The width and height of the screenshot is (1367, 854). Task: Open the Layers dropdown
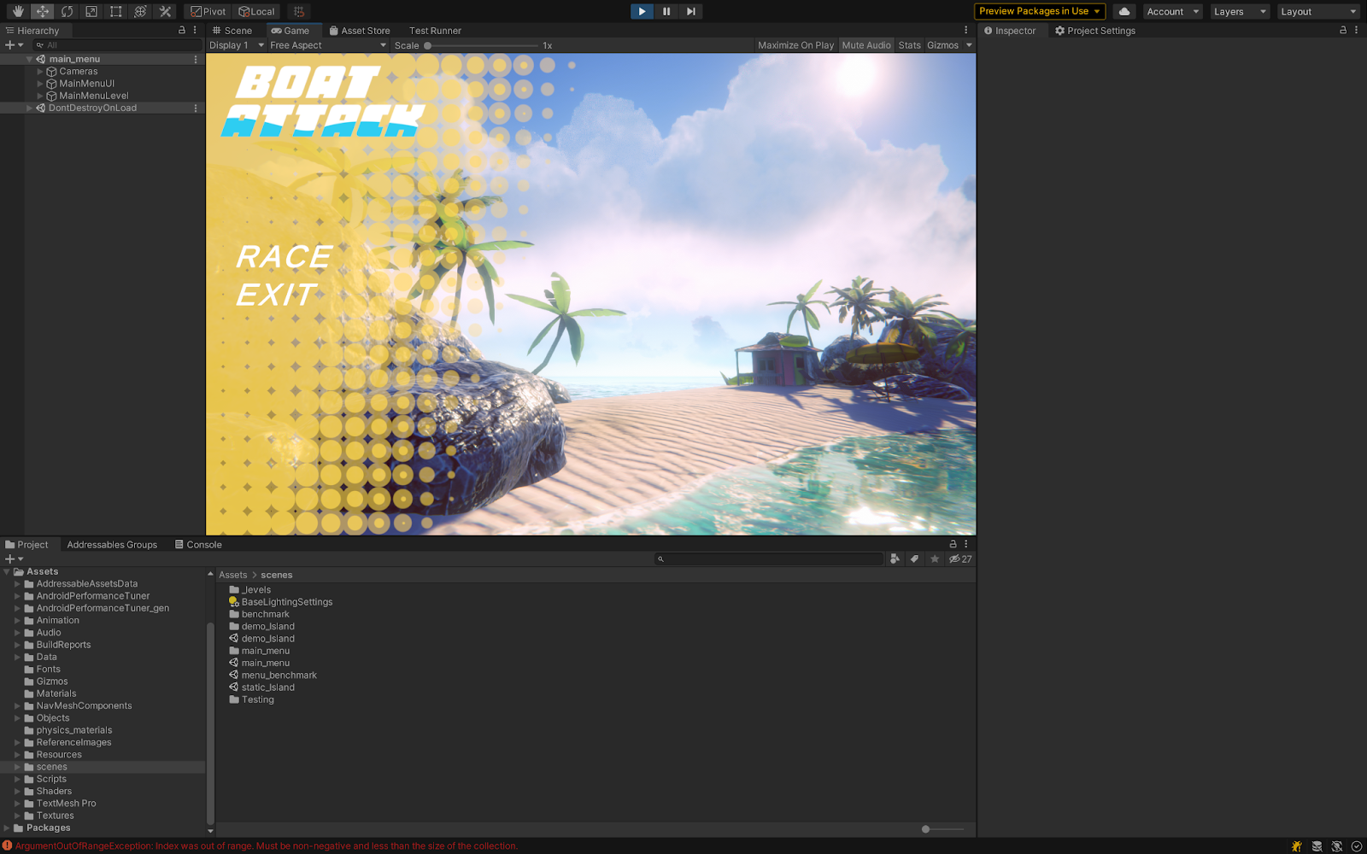pos(1239,11)
